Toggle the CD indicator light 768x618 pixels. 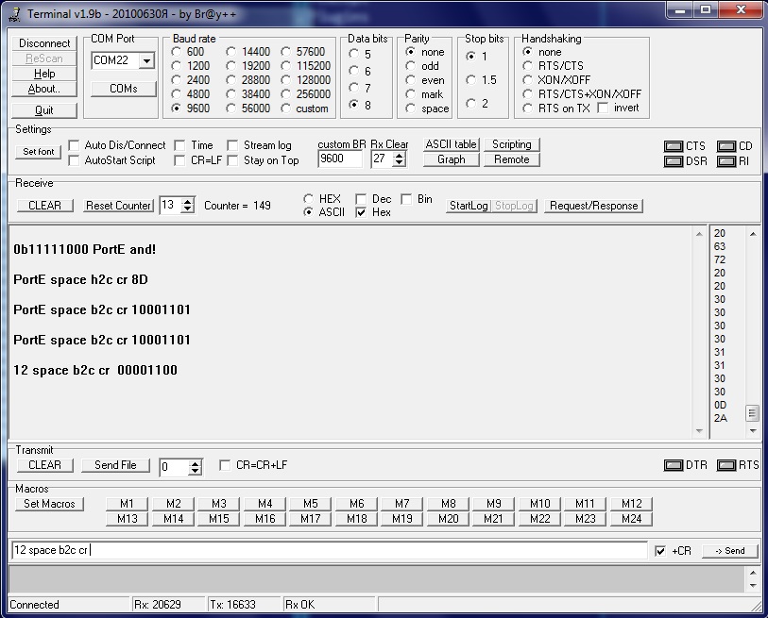[725, 146]
